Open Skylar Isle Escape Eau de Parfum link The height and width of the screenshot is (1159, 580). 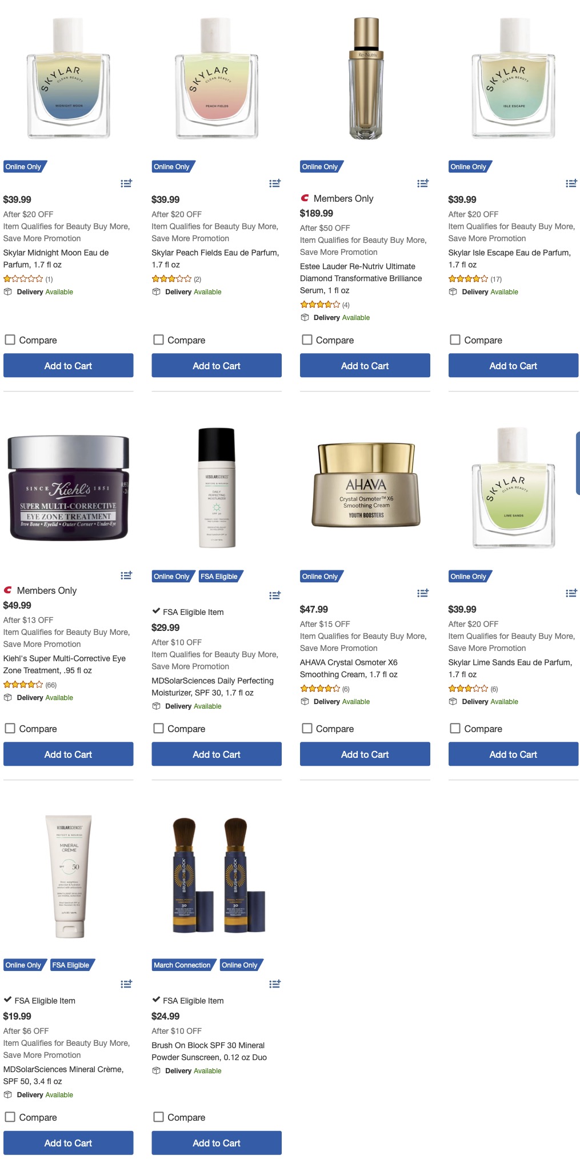[510, 258]
